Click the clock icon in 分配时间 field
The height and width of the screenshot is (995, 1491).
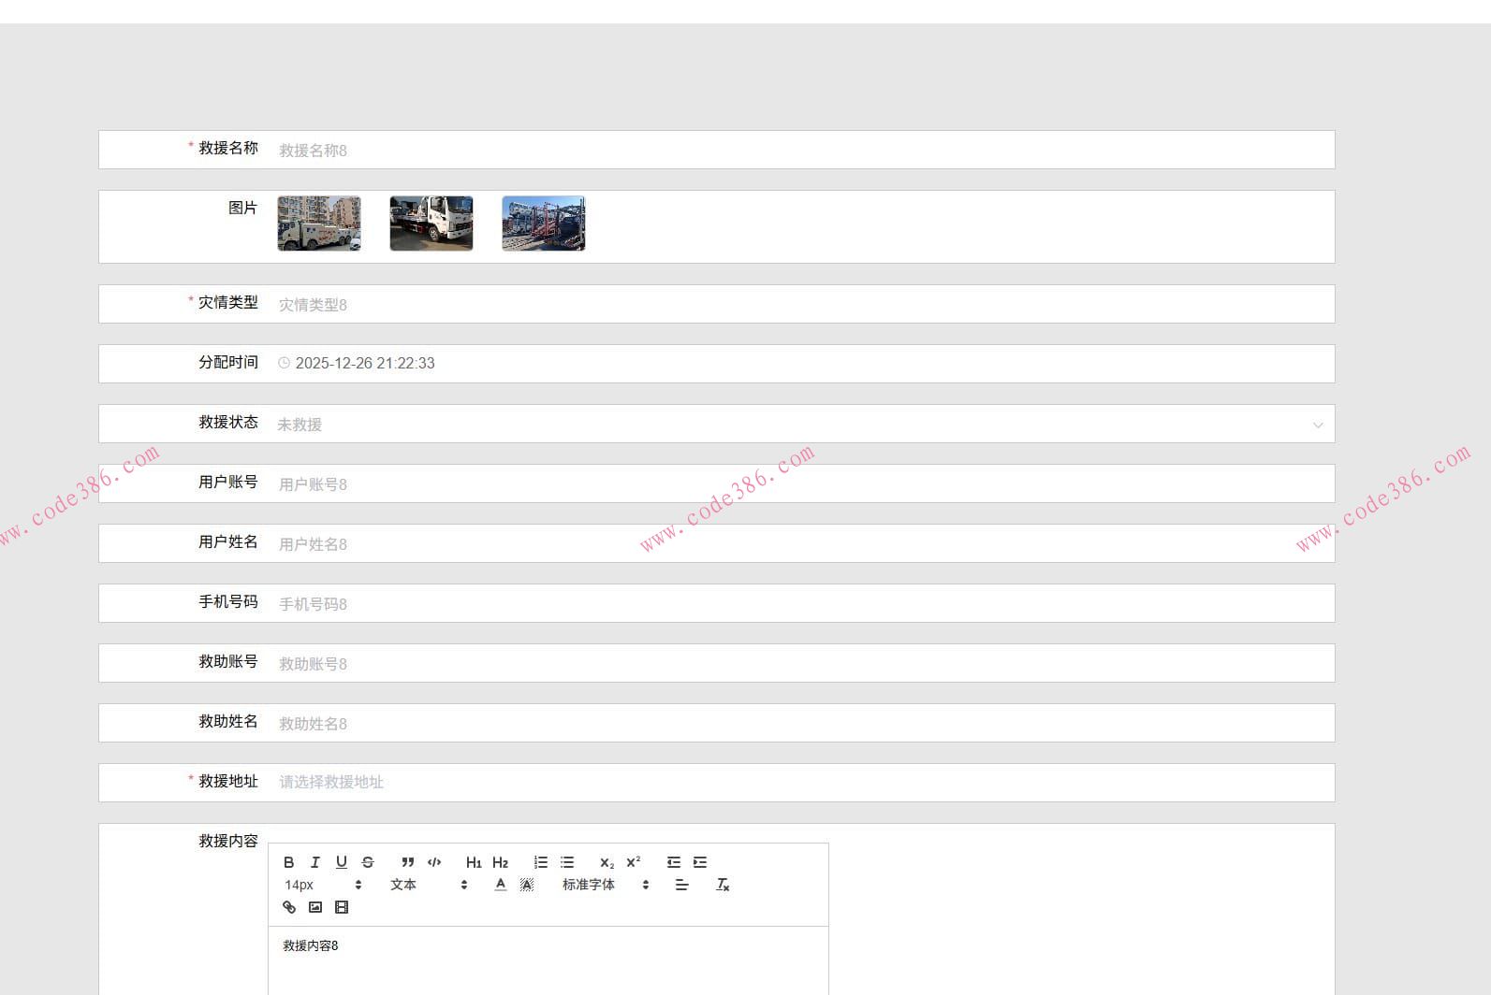click(x=285, y=363)
